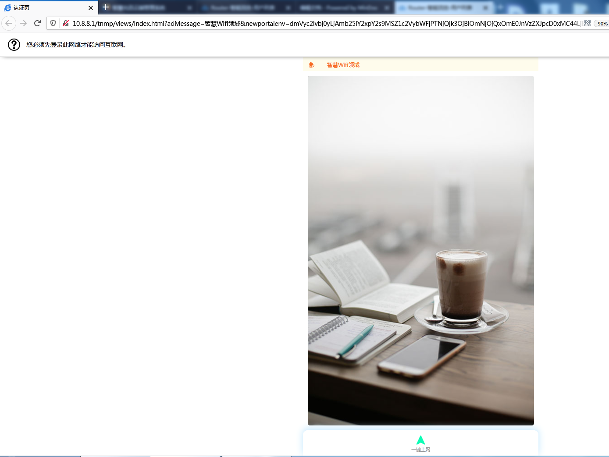Reset zoom via the 90% badge
This screenshot has width=609, height=457.
point(602,24)
